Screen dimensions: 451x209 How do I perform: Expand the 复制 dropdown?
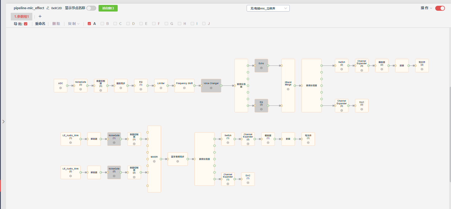click(74, 24)
